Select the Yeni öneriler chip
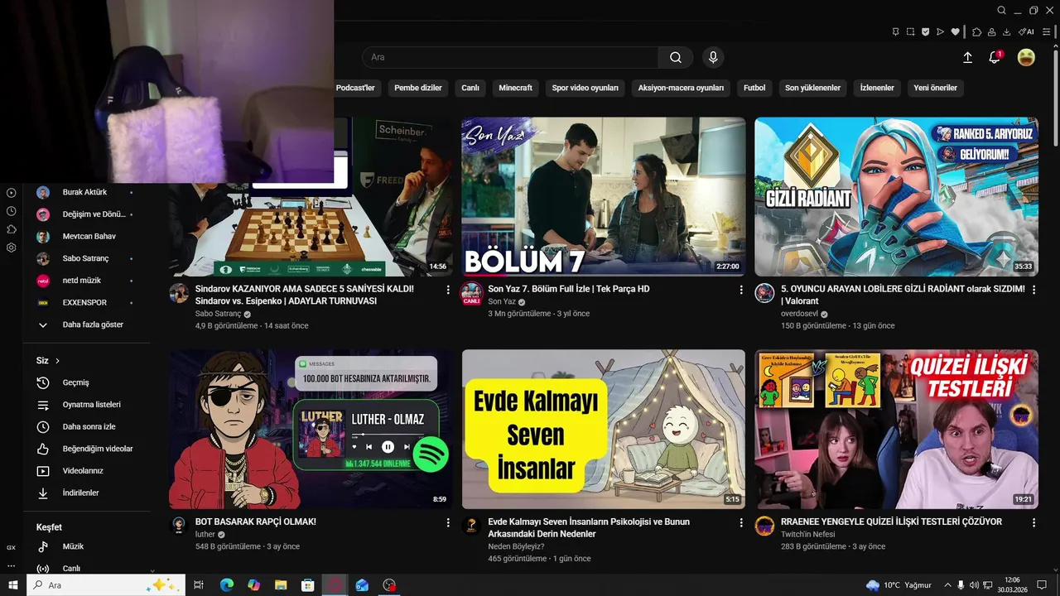The width and height of the screenshot is (1060, 596). click(x=935, y=88)
